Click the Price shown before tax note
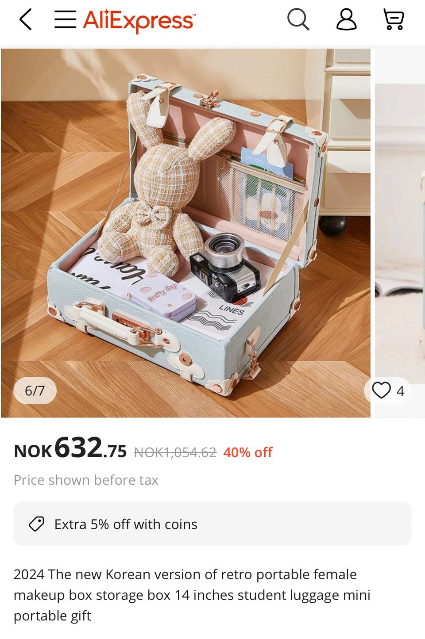Screen dimensions: 425x639 point(86,480)
